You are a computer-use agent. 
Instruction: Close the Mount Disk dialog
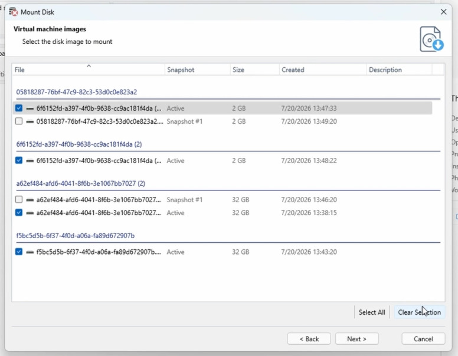point(443,12)
